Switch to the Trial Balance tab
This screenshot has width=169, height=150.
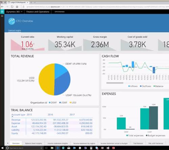click(x=138, y=143)
